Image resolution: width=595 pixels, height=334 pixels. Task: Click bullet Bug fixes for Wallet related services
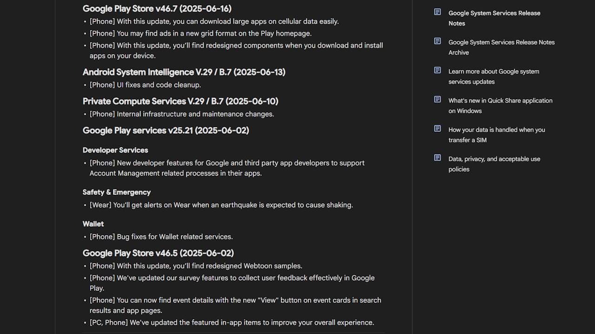161,237
